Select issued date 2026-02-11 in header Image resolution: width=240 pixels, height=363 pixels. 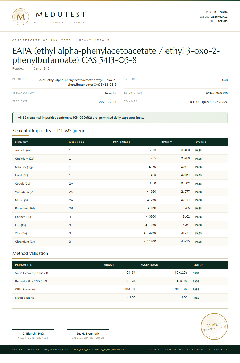(x=219, y=17)
